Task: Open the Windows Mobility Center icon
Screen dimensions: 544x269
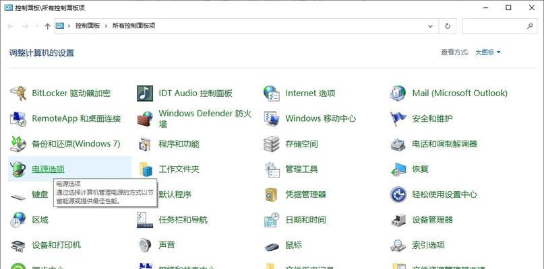Action: 271,119
